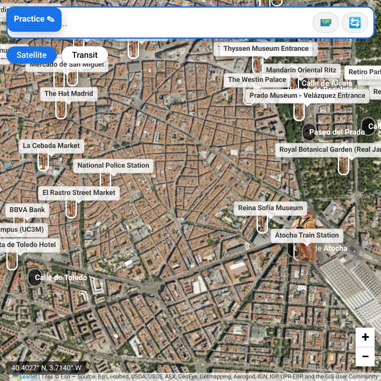Click the Calle de Toledo street marker
The height and width of the screenshot is (381, 381).
point(34,277)
